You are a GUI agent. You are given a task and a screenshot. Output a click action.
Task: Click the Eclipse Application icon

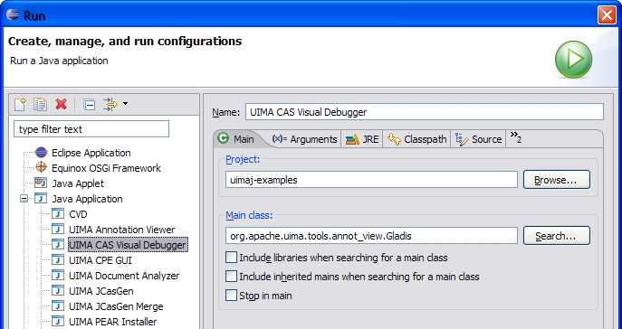tap(41, 153)
